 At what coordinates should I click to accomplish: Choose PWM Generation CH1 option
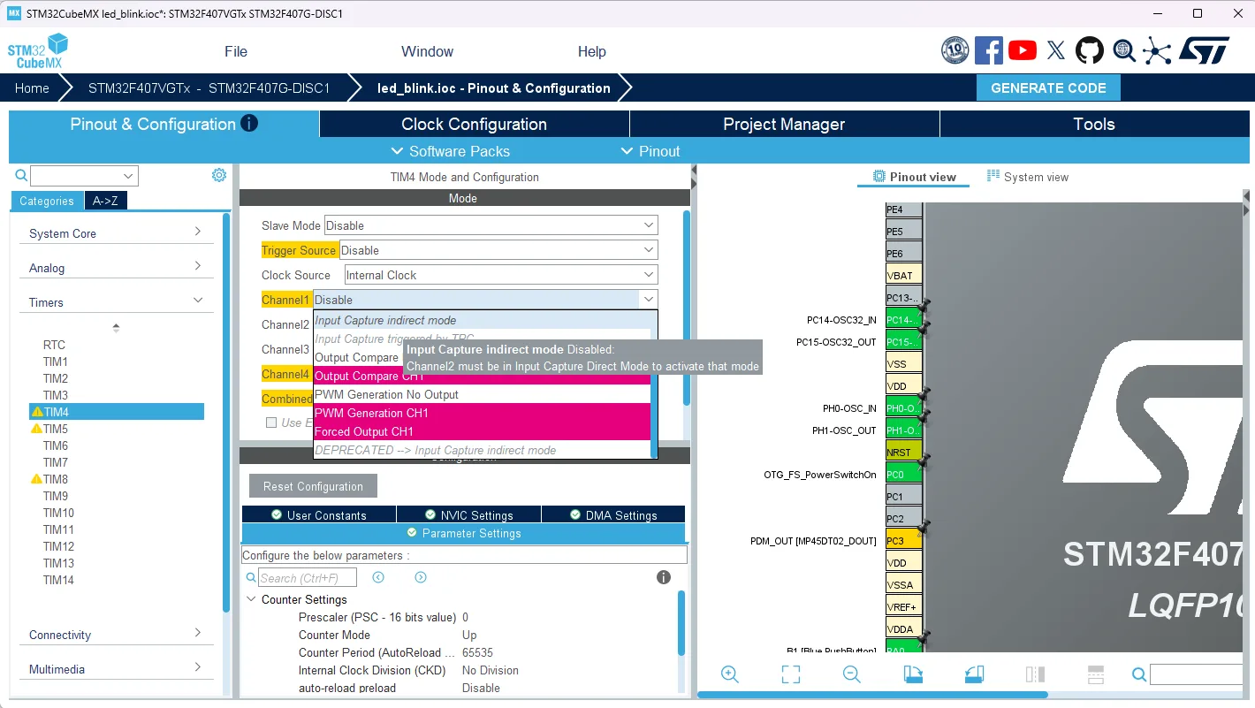[482, 413]
